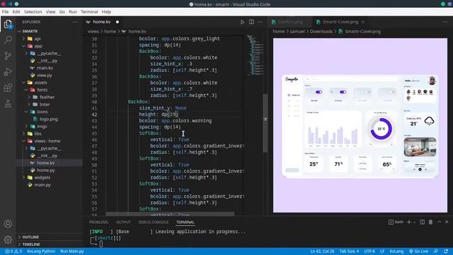Change LF end of line sequence
The width and height of the screenshot is (453, 255).
tap(382, 251)
